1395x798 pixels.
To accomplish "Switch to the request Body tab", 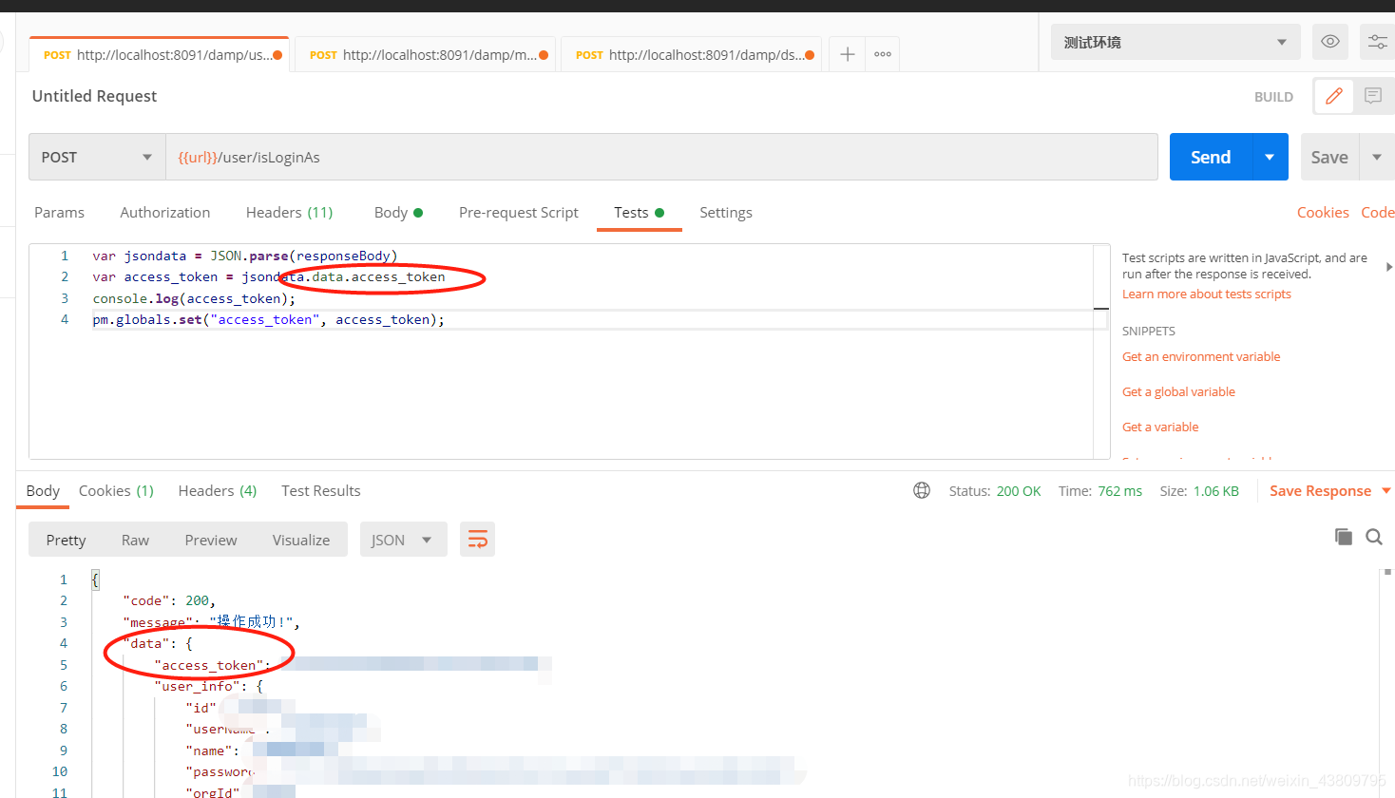I will 398,212.
